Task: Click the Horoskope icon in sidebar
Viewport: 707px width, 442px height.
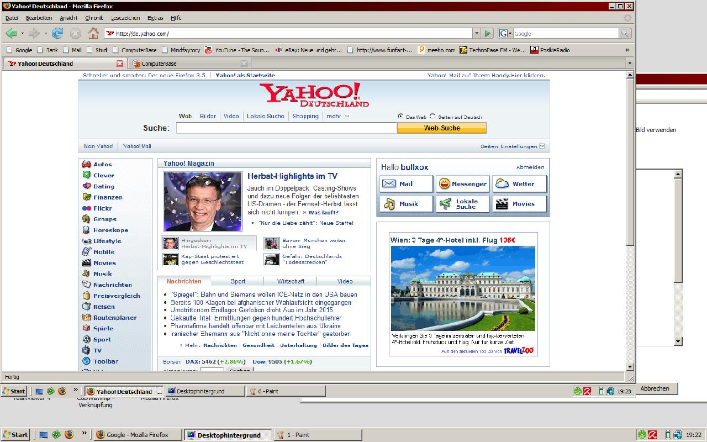Action: [86, 230]
